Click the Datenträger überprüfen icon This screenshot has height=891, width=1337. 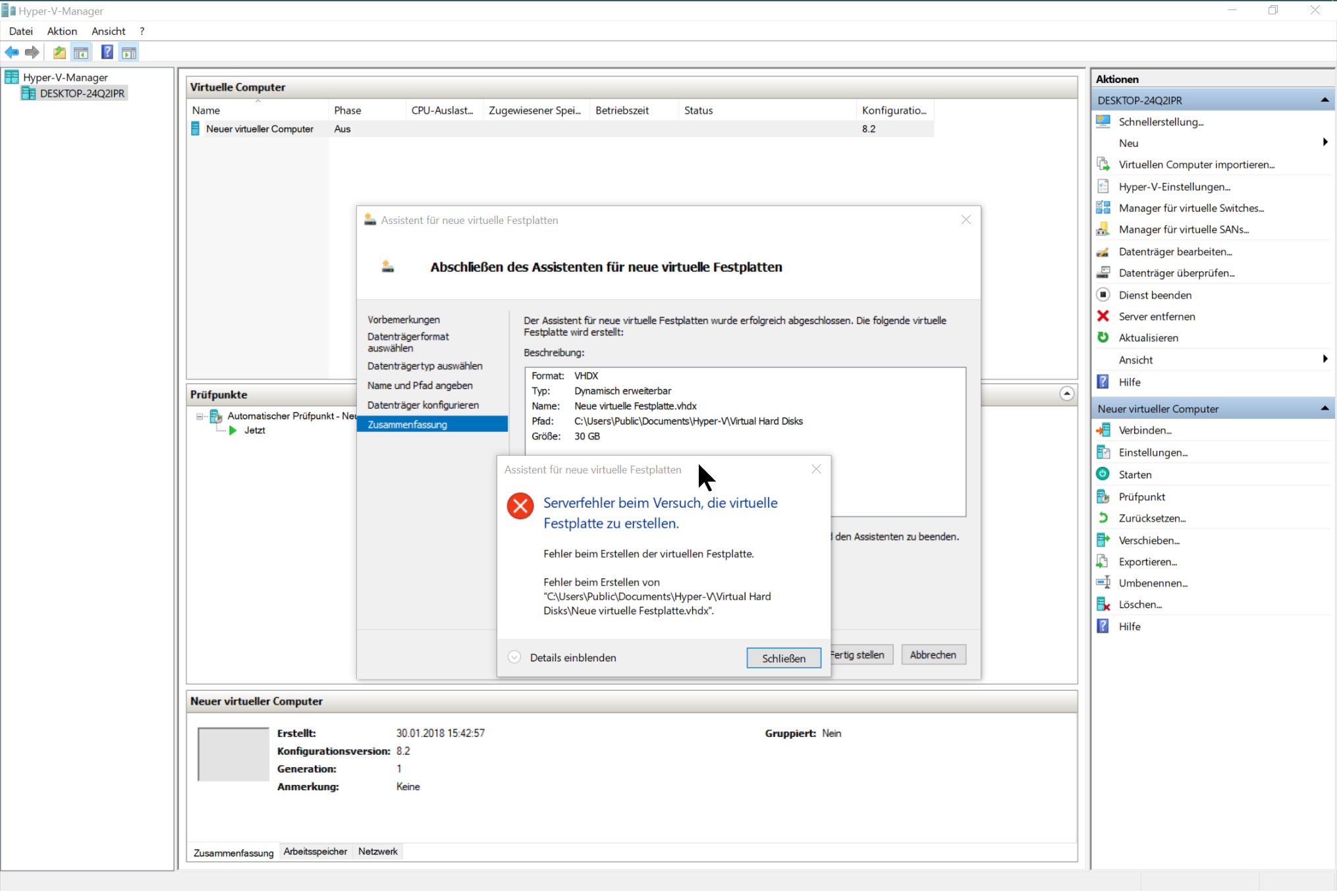1103,273
